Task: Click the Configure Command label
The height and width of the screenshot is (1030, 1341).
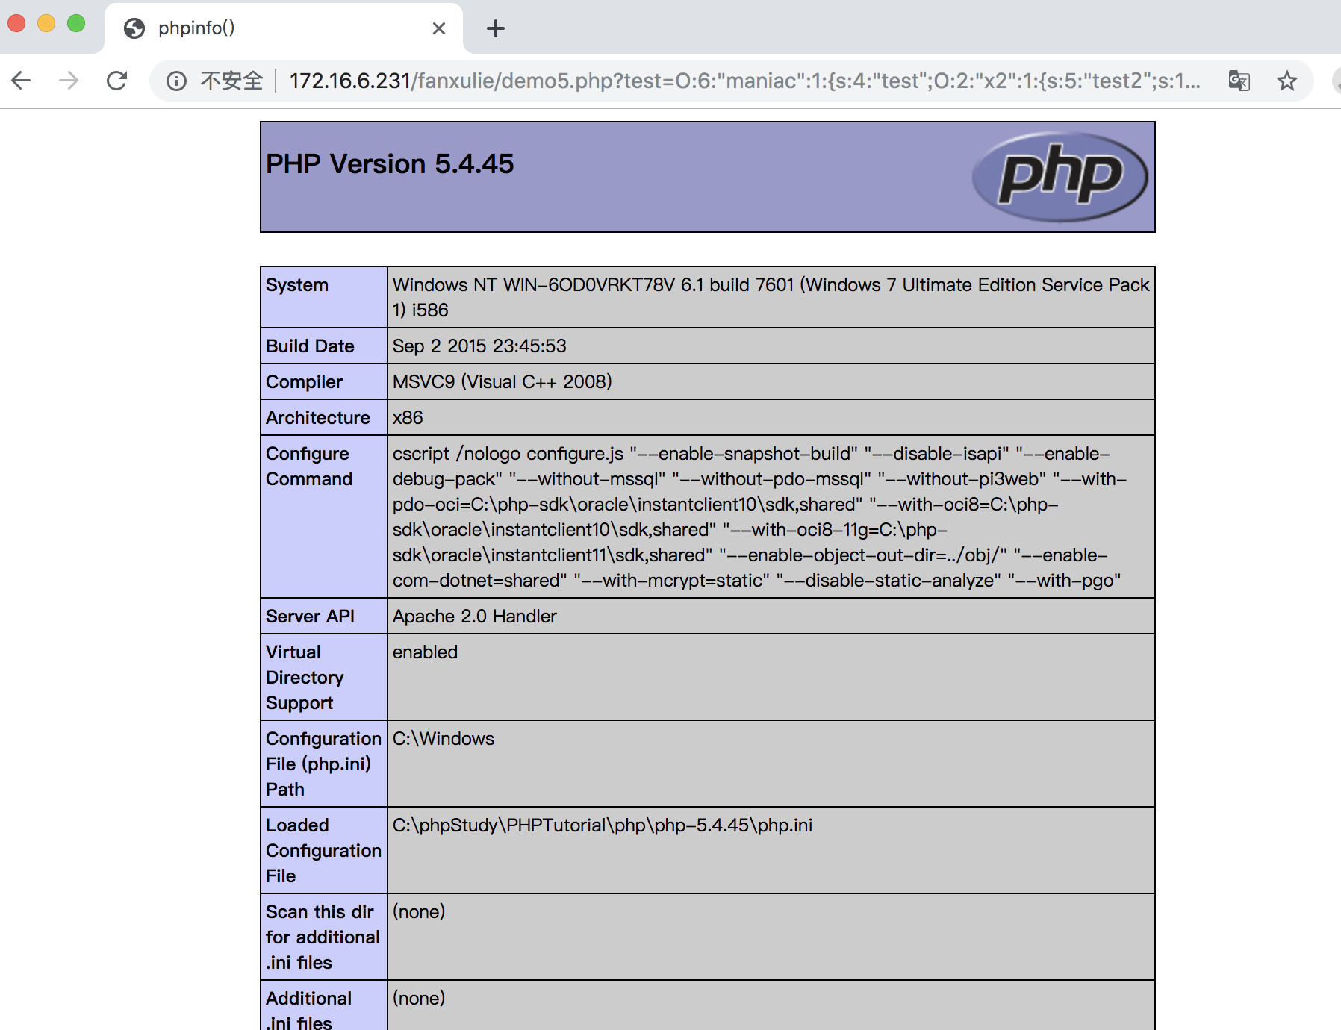Action: click(x=309, y=466)
